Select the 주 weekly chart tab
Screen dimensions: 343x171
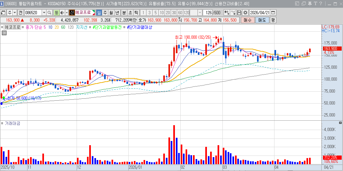105,13
